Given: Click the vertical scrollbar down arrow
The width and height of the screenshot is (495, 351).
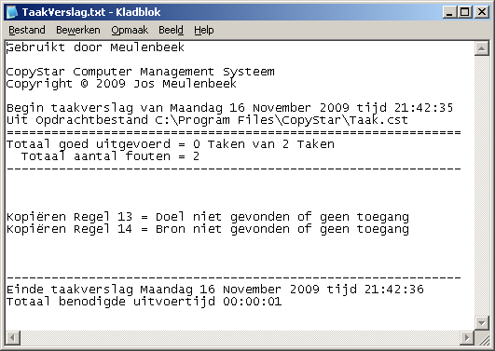Looking at the screenshot, I should 482,323.
